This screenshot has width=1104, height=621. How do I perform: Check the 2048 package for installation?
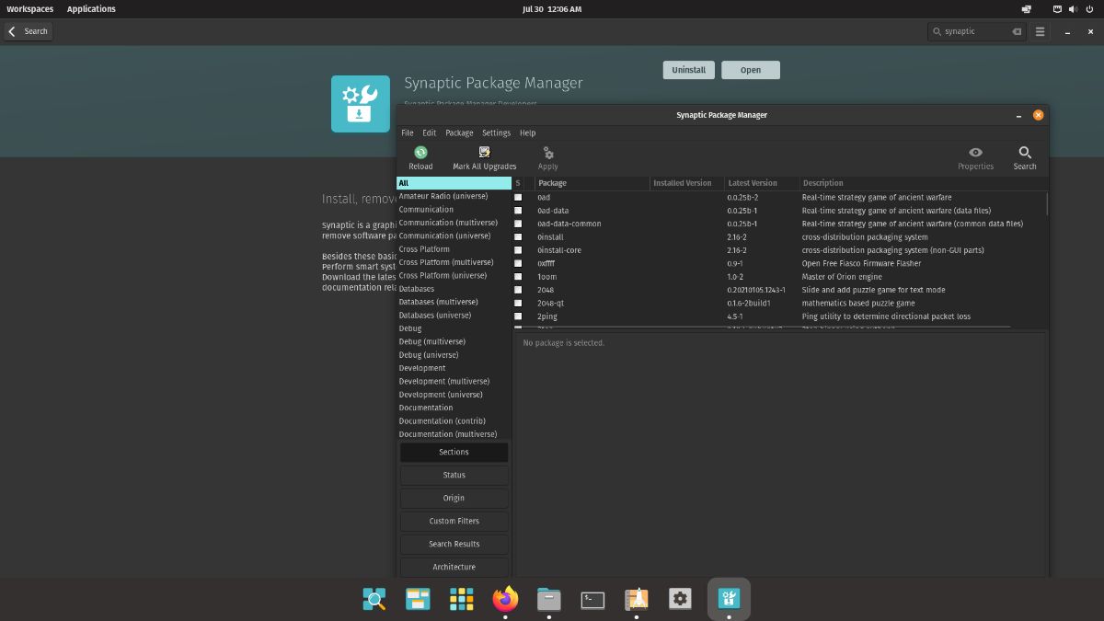point(518,289)
